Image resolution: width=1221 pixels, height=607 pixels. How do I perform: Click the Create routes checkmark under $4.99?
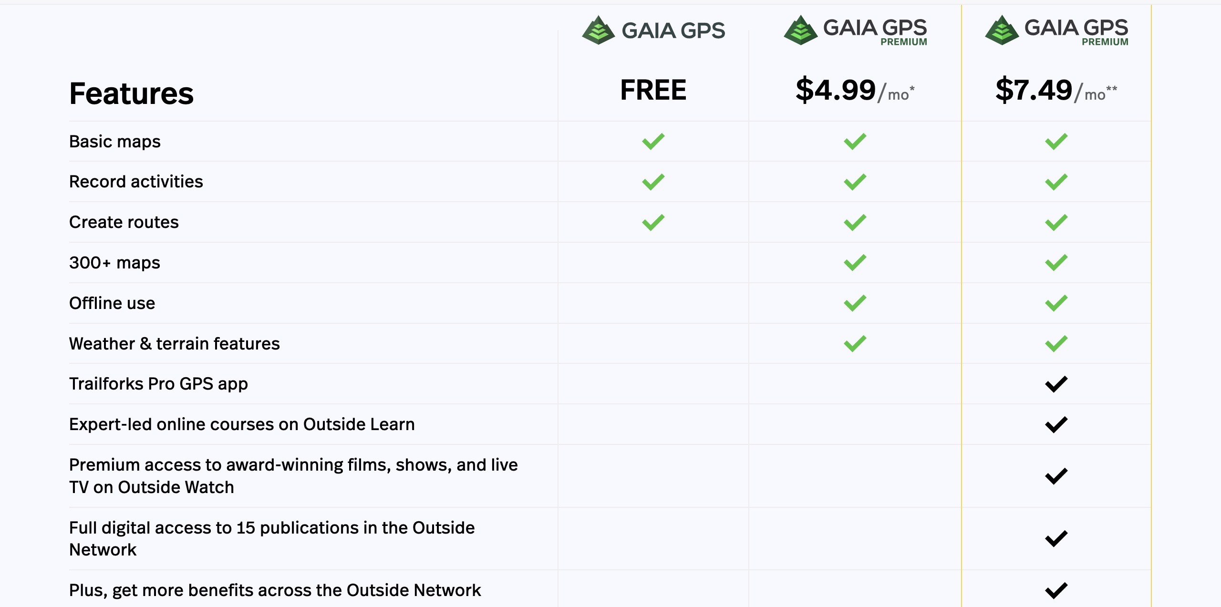(x=855, y=222)
